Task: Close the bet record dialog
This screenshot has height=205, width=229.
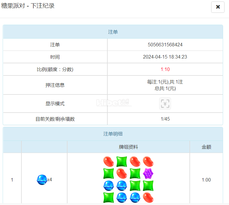Action: 218,7
